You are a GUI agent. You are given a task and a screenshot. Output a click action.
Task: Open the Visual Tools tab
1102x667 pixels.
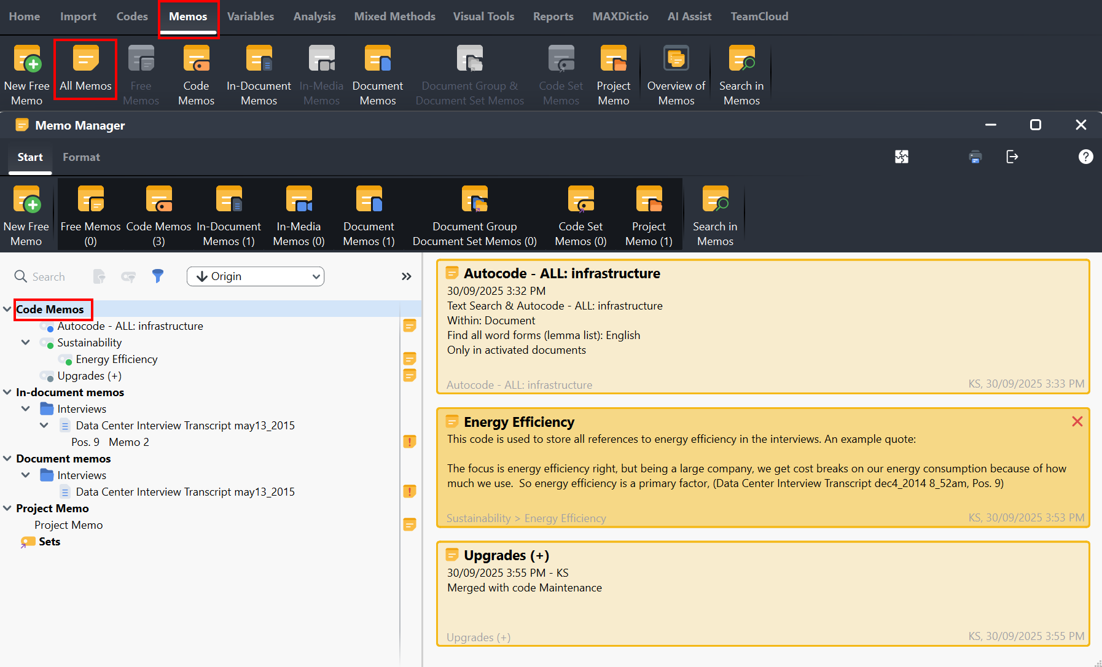click(x=483, y=17)
